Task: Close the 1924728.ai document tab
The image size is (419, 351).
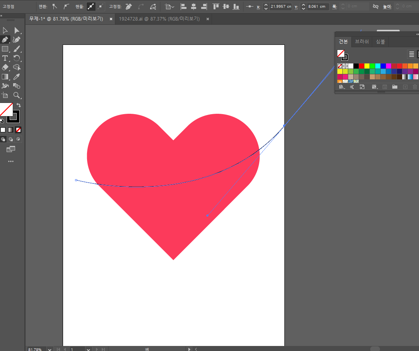Action: click(x=208, y=19)
